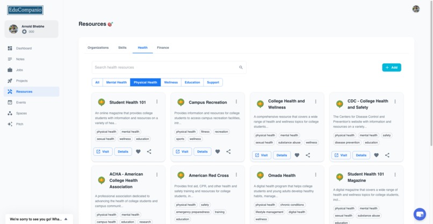Viewport: 433px width, 224px height.
Task: Open Resources in the sidebar
Action: click(x=32, y=92)
